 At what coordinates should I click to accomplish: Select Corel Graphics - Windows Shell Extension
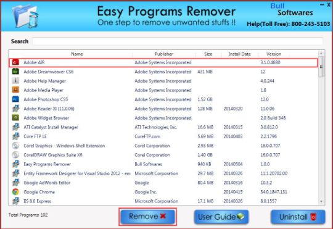tap(64, 146)
